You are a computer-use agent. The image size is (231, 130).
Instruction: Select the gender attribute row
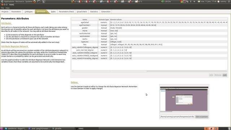(149, 28)
